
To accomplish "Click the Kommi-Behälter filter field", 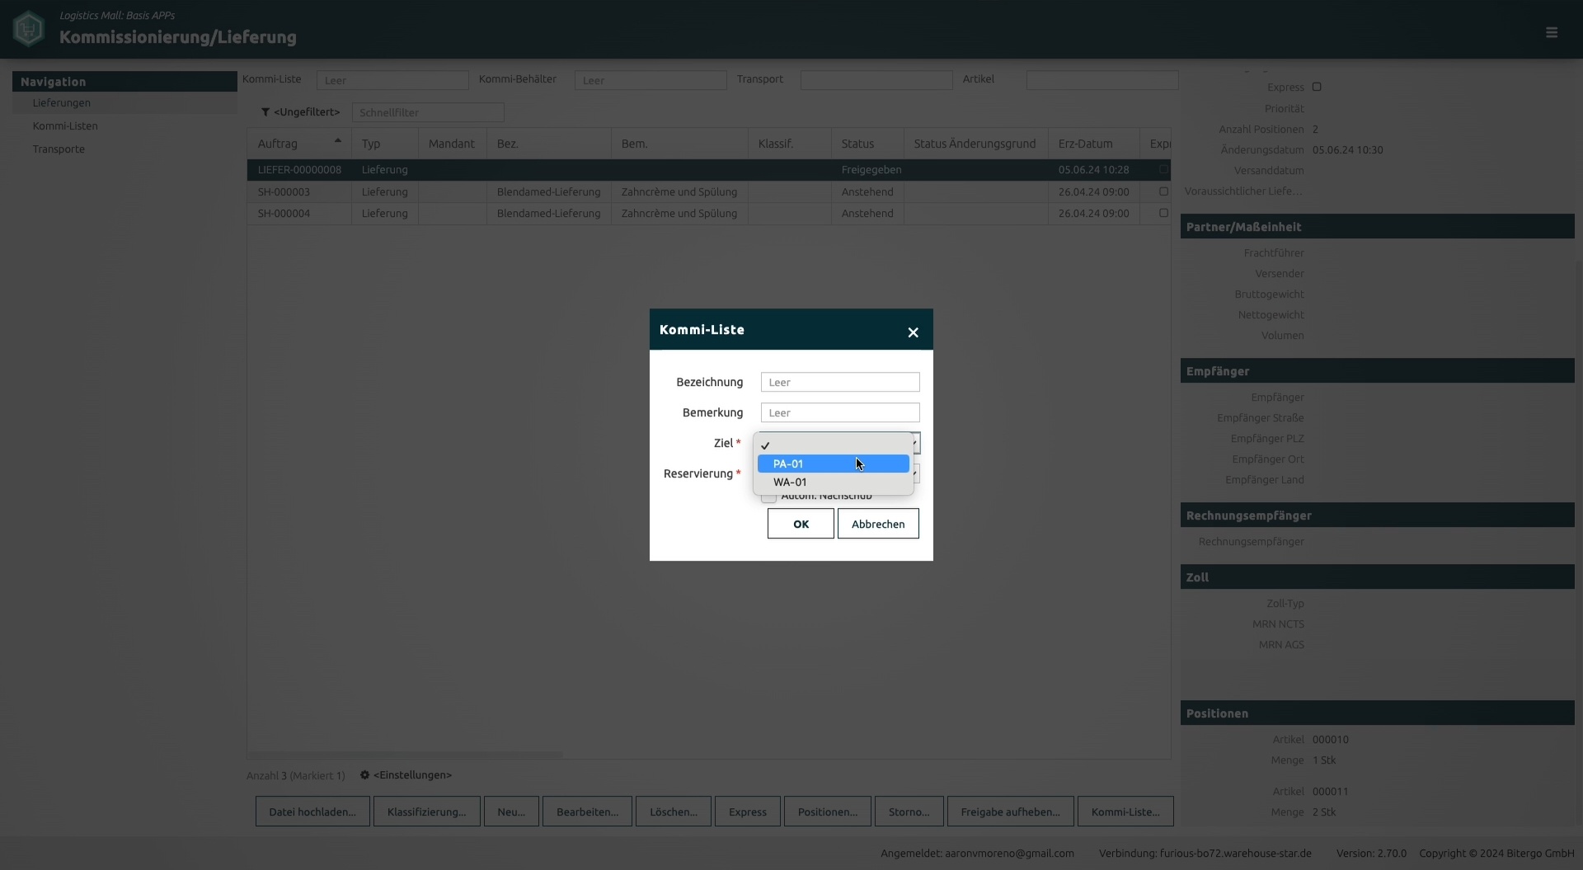I will [651, 80].
